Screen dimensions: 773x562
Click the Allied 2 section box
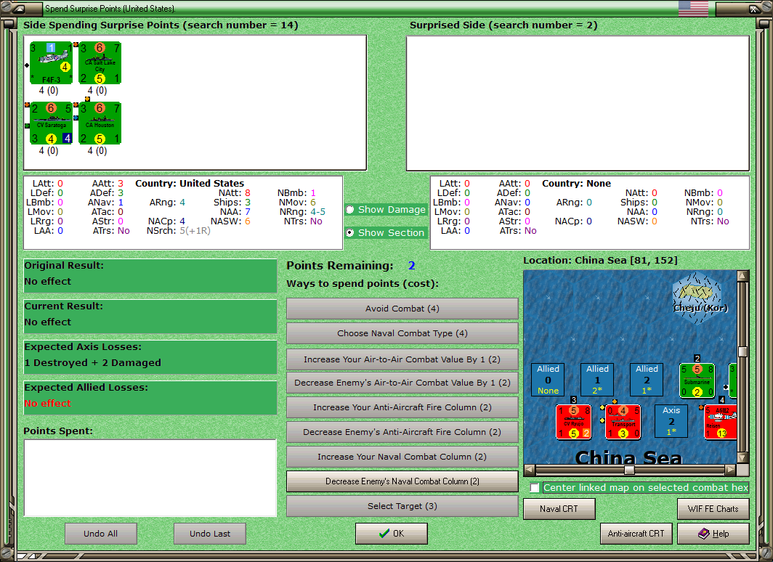point(647,380)
